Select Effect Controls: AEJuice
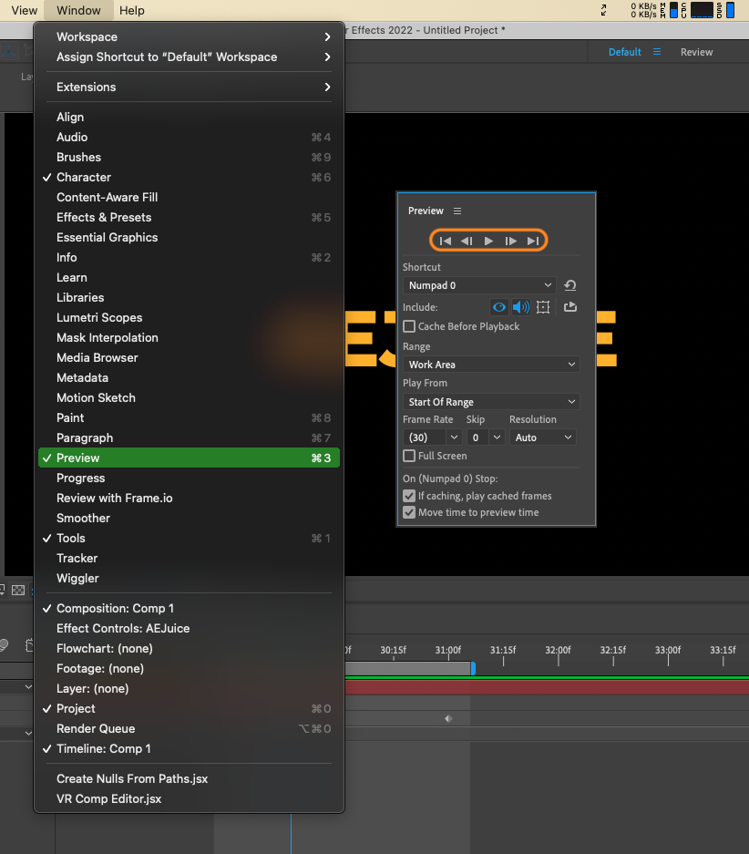This screenshot has width=749, height=854. click(189, 629)
